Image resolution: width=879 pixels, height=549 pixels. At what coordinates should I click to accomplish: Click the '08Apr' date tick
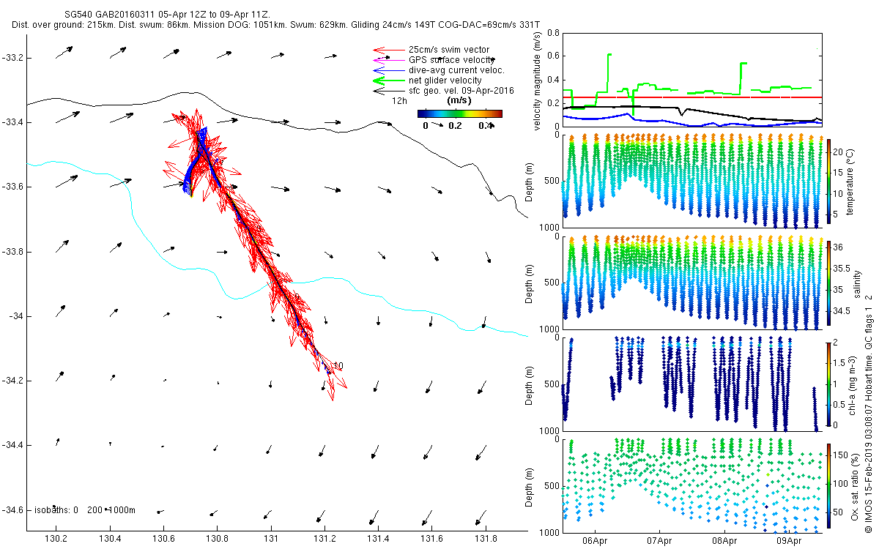(x=724, y=541)
